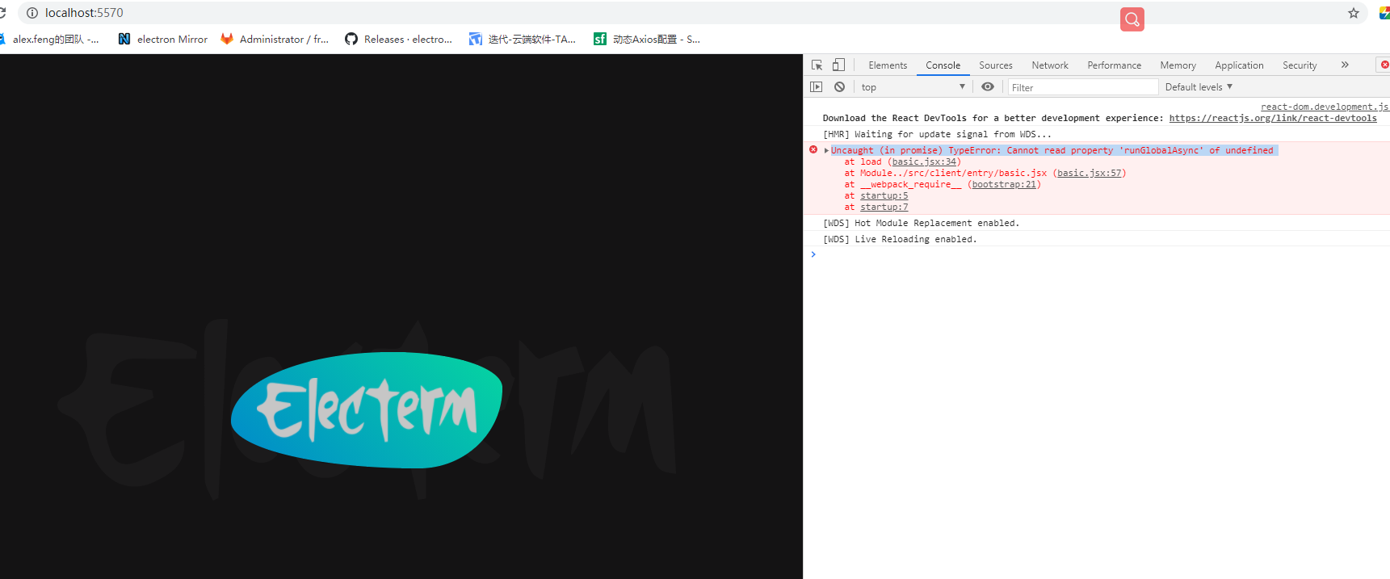Focus the console Filter field
The image size is (1390, 579).
coord(1083,87)
